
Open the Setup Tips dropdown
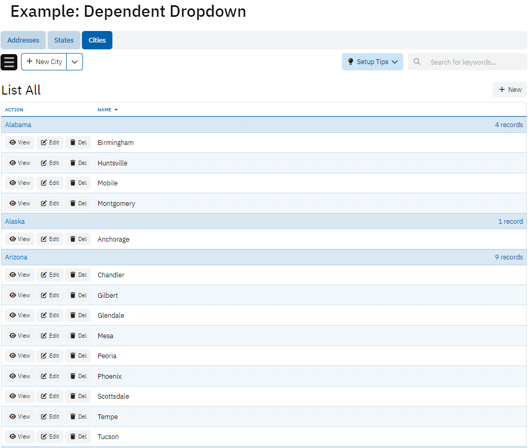372,62
